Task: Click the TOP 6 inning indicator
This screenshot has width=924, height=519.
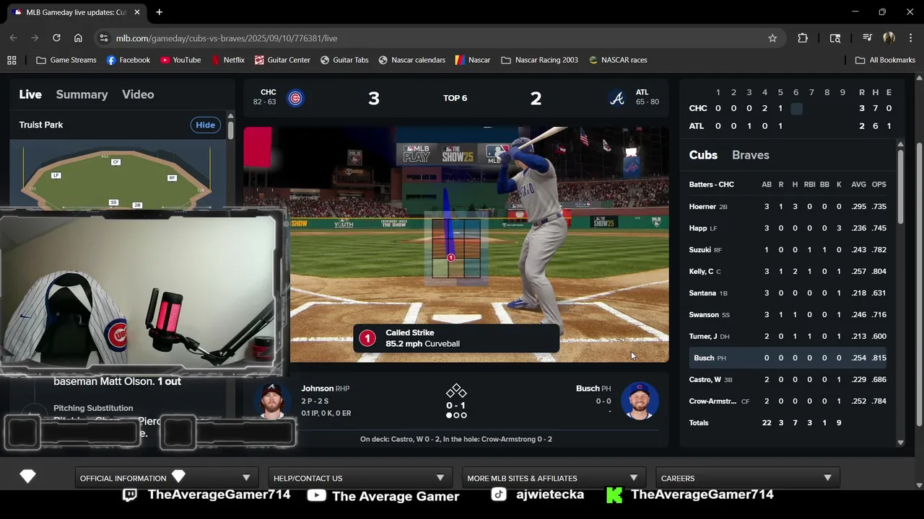Action: [x=456, y=98]
